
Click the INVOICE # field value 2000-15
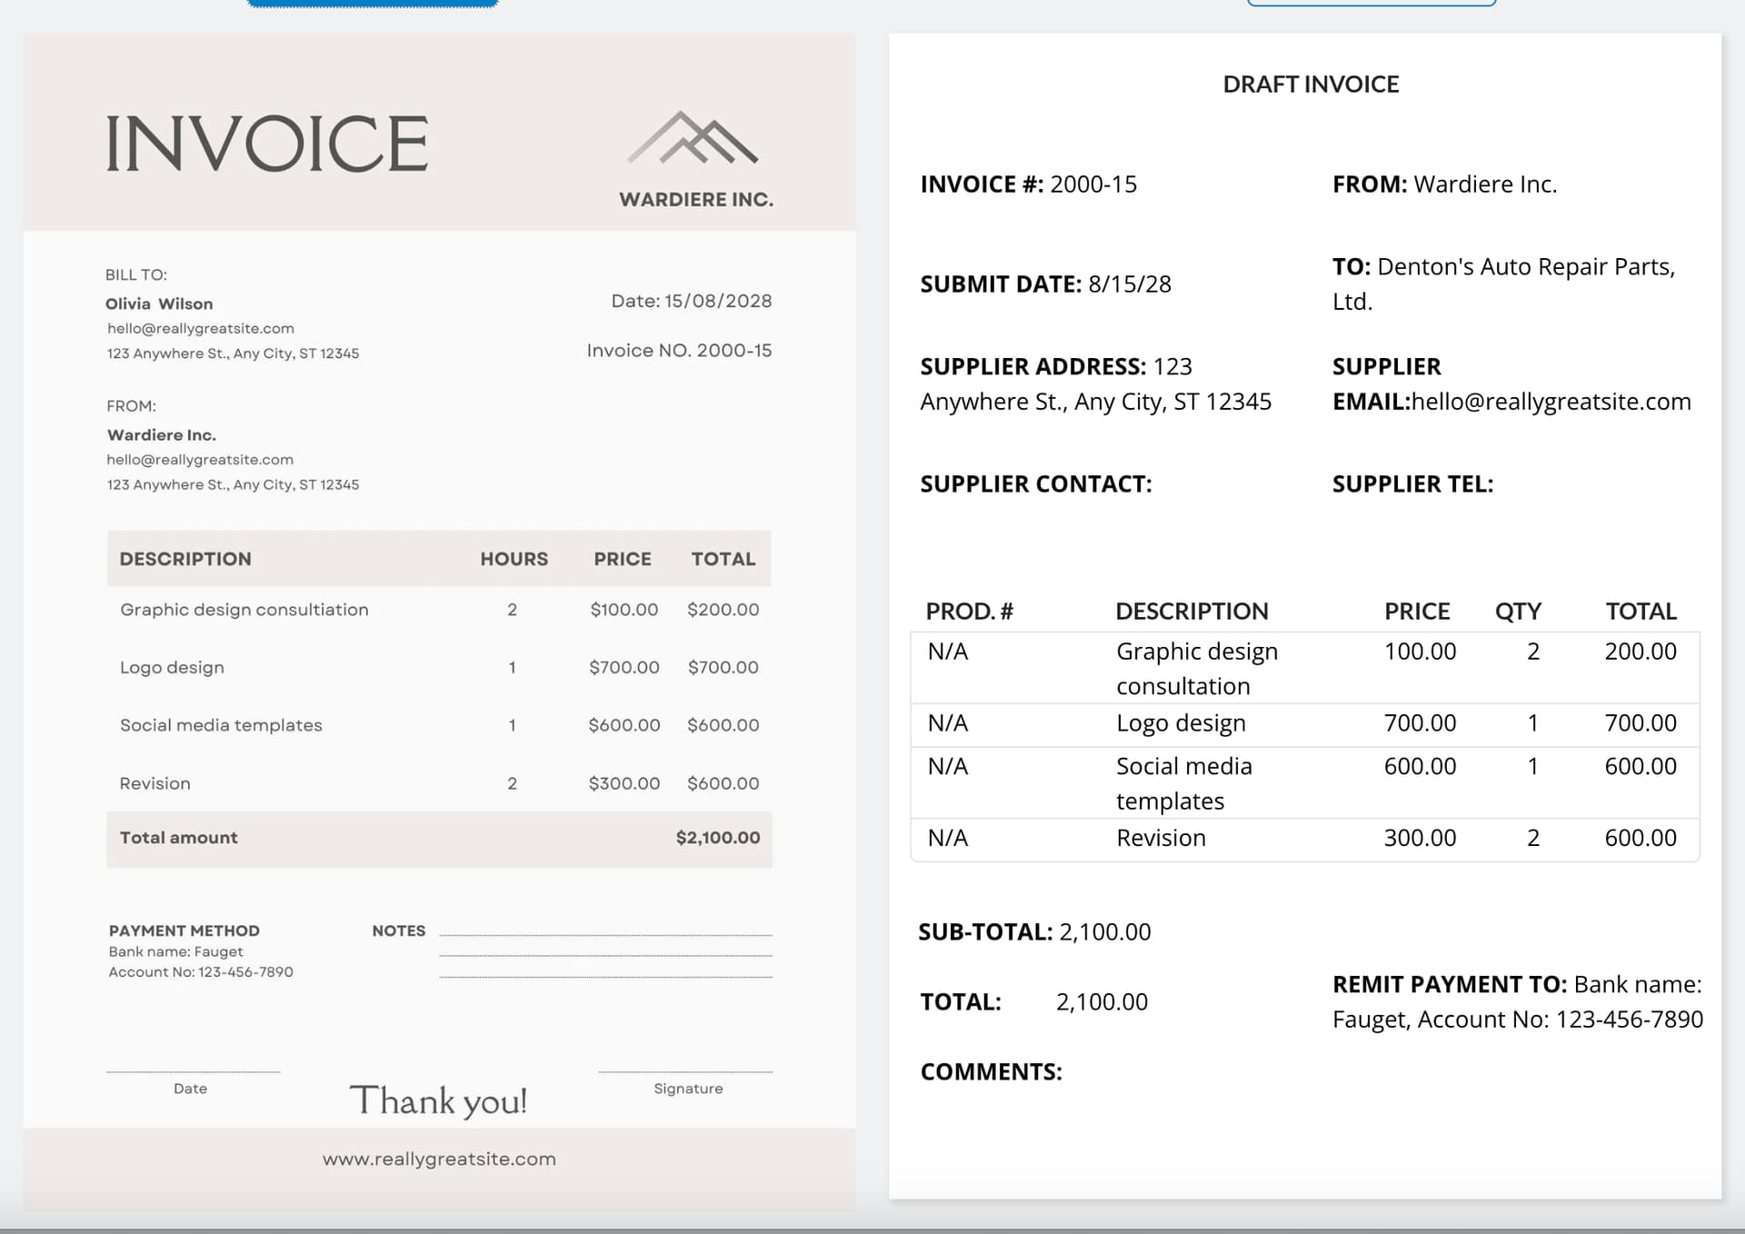tap(1092, 184)
